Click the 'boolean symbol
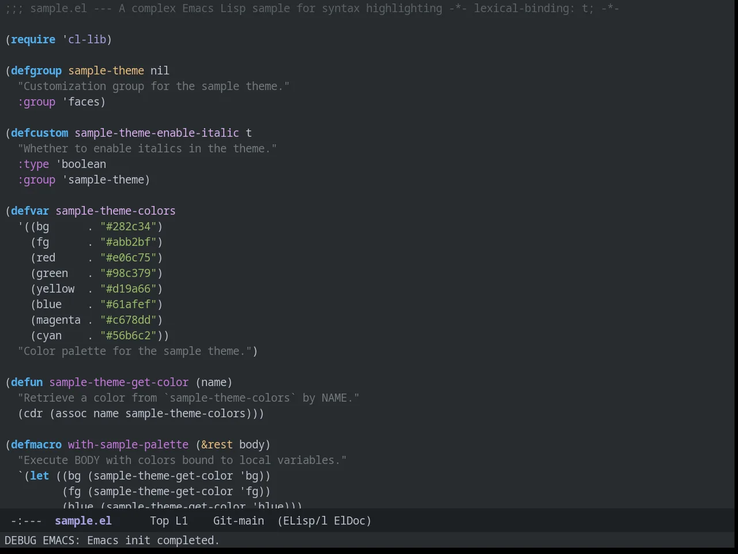738x554 pixels. point(81,164)
